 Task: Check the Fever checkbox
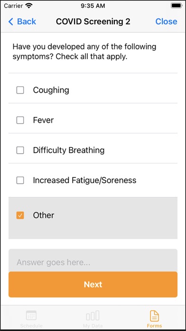click(x=20, y=120)
